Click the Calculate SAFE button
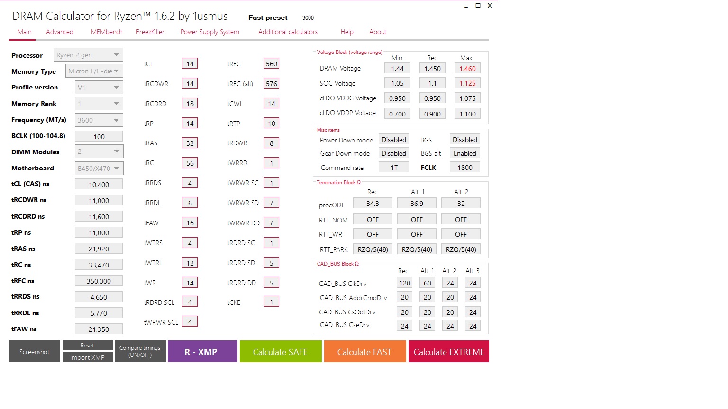Image resolution: width=728 pixels, height=409 pixels. (281, 352)
